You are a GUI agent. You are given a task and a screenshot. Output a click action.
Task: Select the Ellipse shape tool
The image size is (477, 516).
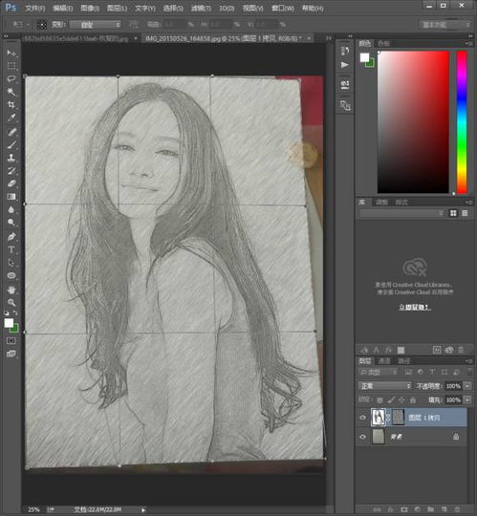click(11, 276)
